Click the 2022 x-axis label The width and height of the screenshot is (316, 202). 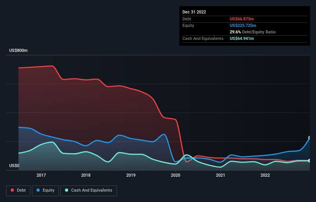(265, 175)
